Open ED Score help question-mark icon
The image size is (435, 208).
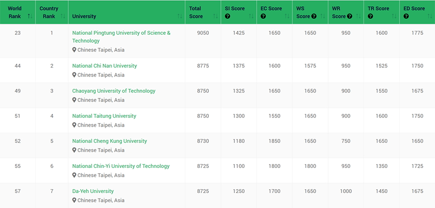tap(406, 16)
